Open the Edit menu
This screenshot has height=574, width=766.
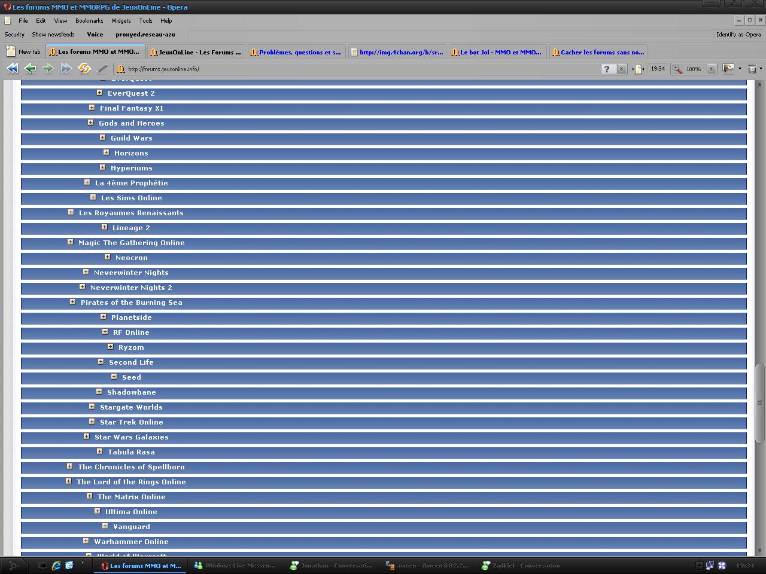(x=41, y=20)
